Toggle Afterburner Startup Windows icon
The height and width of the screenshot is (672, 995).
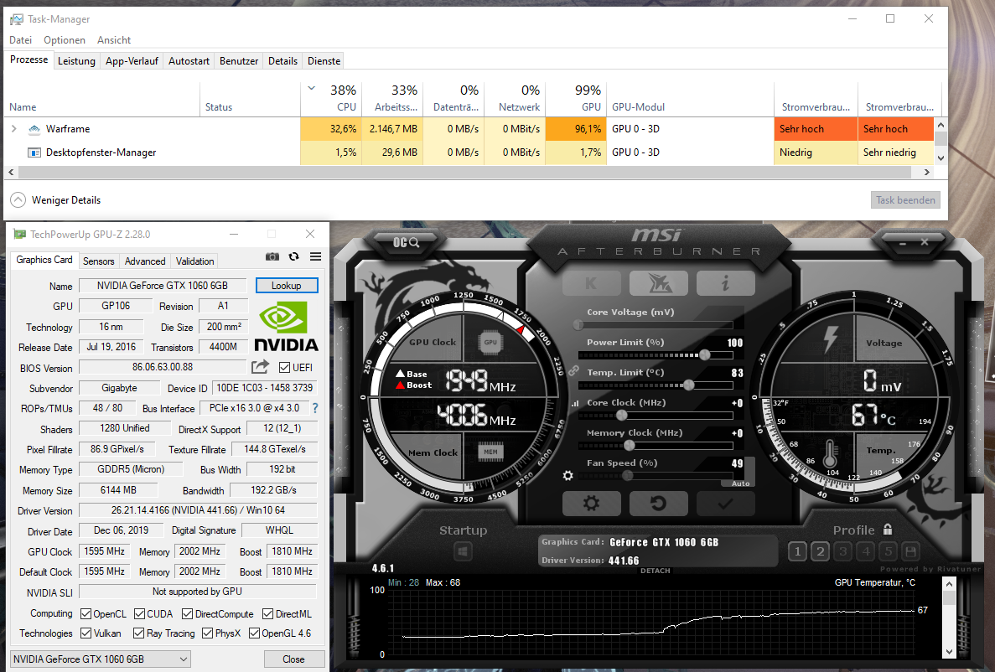pyautogui.click(x=463, y=551)
